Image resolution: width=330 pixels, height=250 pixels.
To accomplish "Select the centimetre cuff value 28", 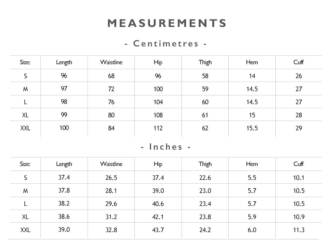I will pyautogui.click(x=299, y=115).
